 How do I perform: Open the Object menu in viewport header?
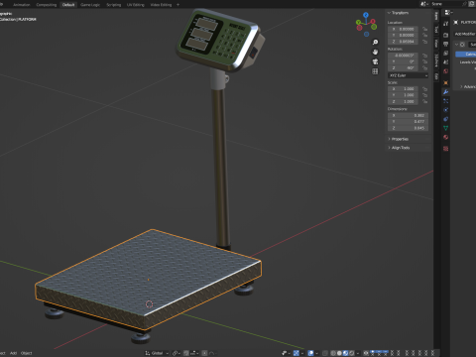pos(27,353)
